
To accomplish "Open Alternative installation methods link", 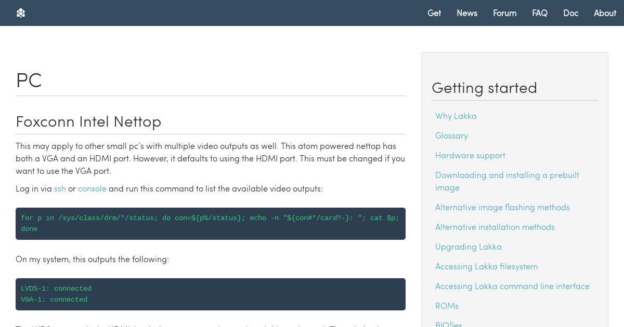I will pyautogui.click(x=495, y=227).
